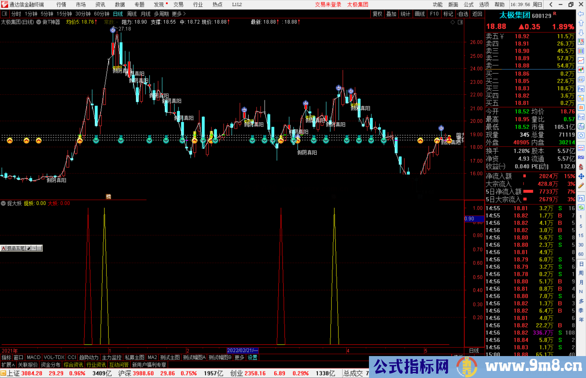This screenshot has height=378, width=586.
Task: Click the 设置 button in indicator bar
Action: [x=252, y=357]
